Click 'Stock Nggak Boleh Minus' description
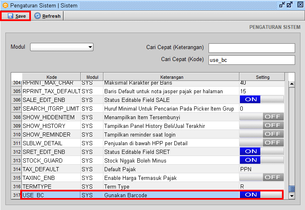 [135, 160]
